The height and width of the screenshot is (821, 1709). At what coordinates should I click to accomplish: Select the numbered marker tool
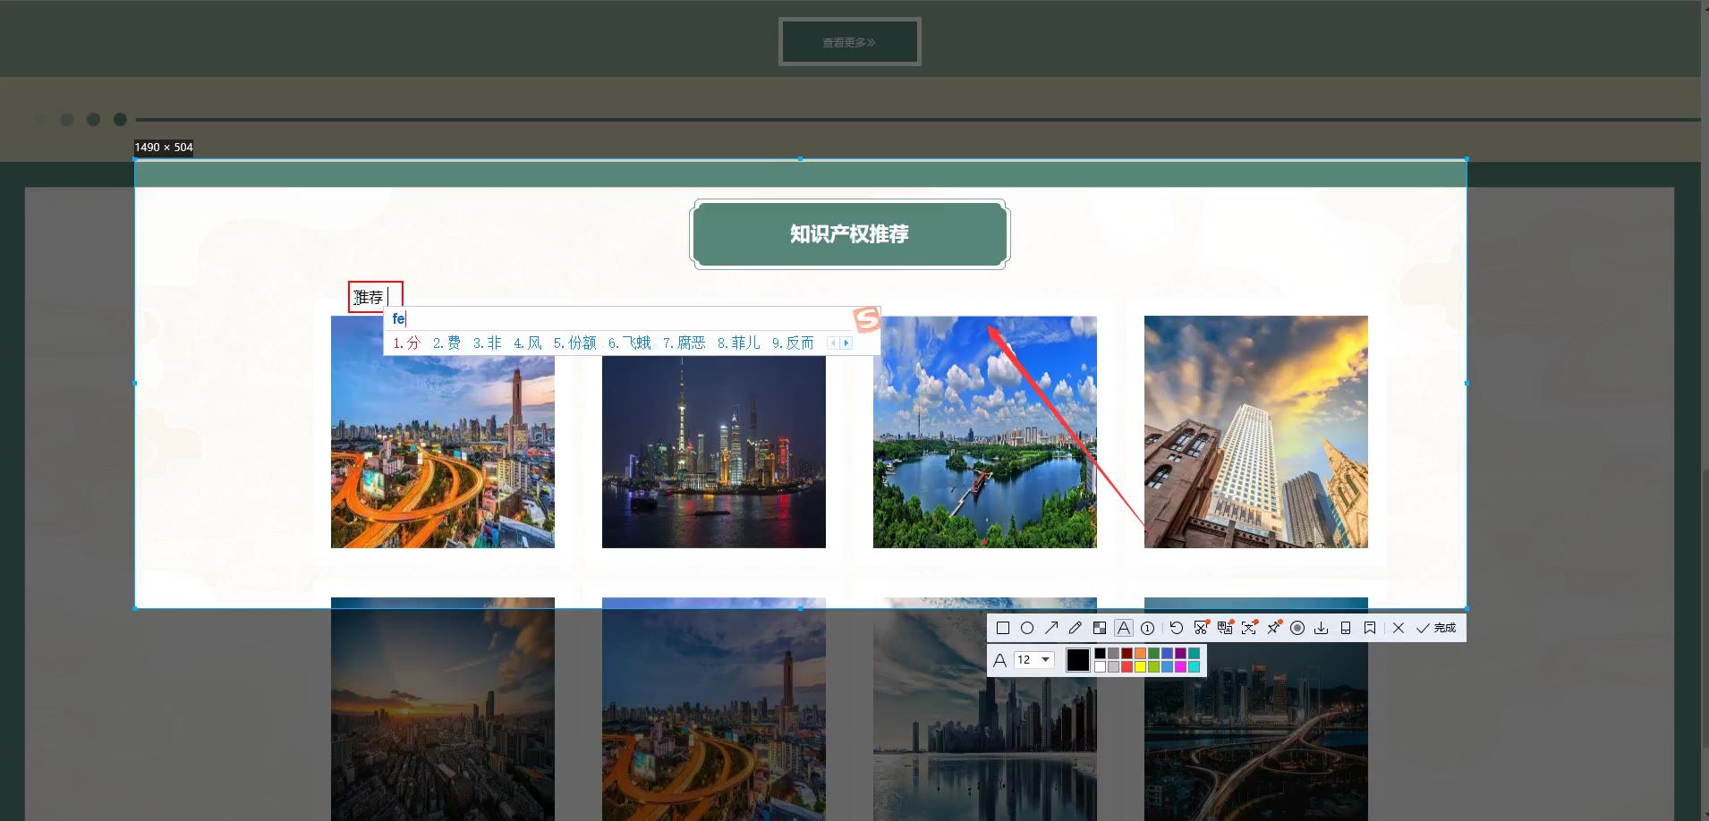coord(1147,628)
